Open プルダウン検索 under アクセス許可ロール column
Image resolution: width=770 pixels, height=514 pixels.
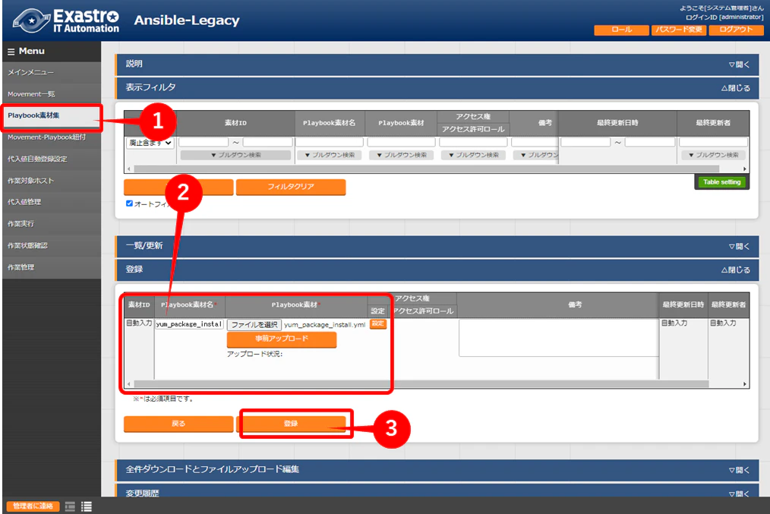coord(473,155)
